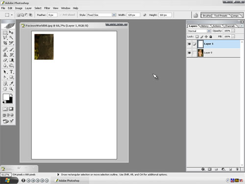Switch to the History tab

(x=204, y=26)
